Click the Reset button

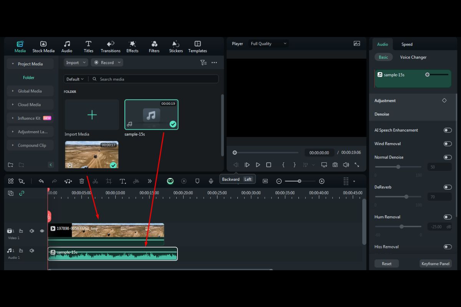(387, 264)
